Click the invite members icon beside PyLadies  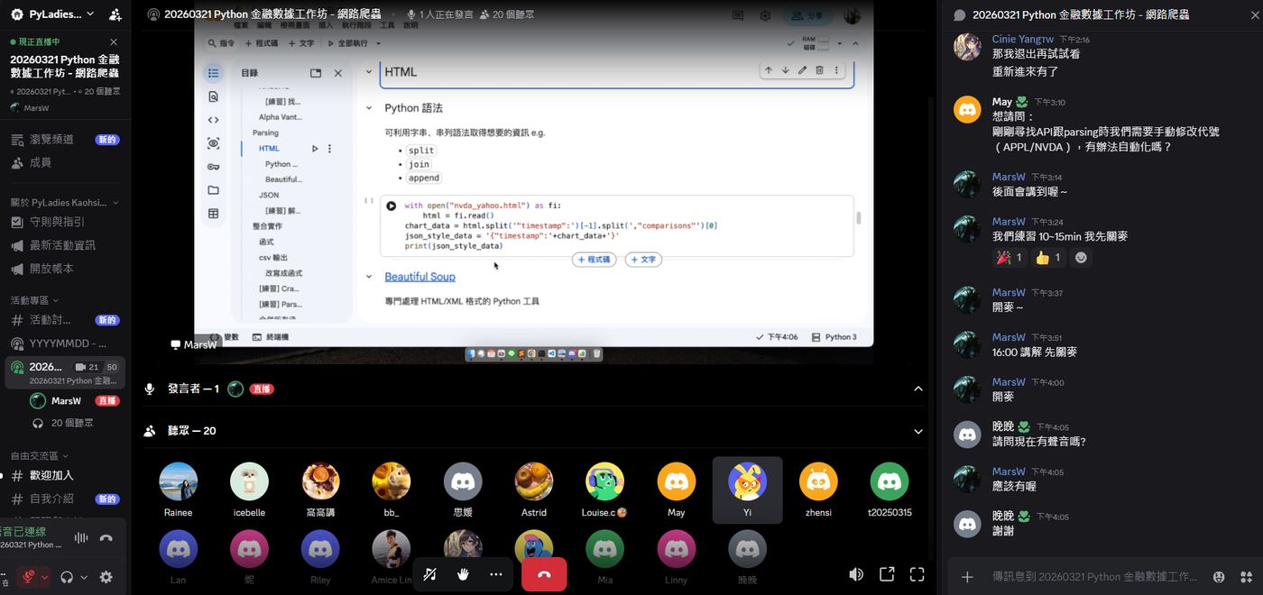coord(115,14)
